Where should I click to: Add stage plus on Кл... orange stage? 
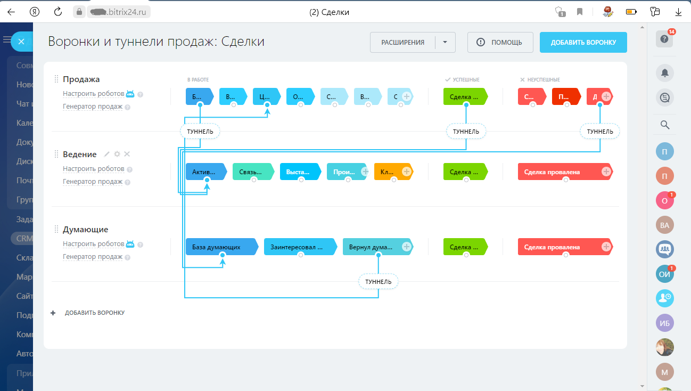click(x=406, y=172)
